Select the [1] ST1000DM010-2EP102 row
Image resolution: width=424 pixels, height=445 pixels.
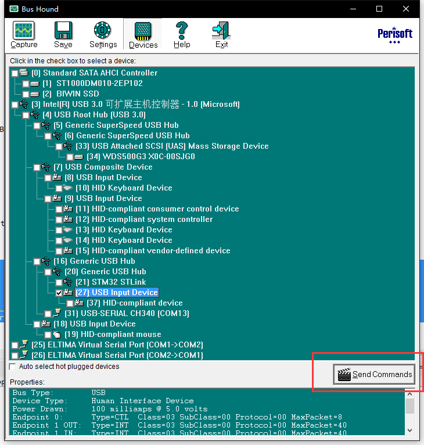[x=92, y=84]
